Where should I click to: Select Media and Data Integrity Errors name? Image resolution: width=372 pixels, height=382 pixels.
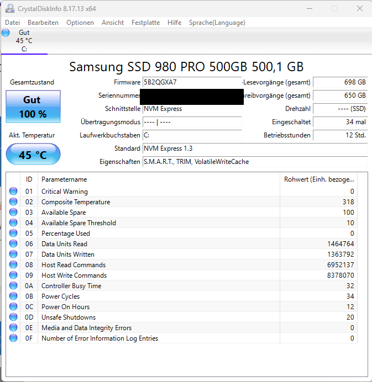[x=86, y=328]
